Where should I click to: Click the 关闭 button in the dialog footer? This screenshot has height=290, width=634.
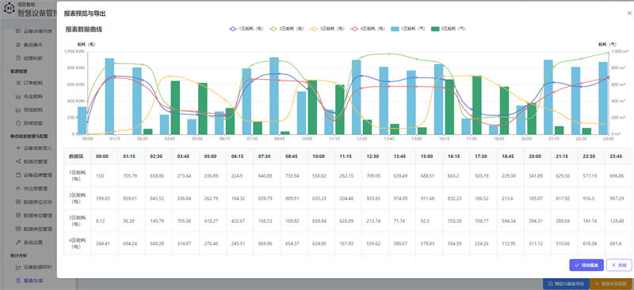pyautogui.click(x=619, y=265)
